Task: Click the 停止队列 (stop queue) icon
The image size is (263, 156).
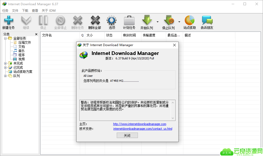Action: coord(169,20)
